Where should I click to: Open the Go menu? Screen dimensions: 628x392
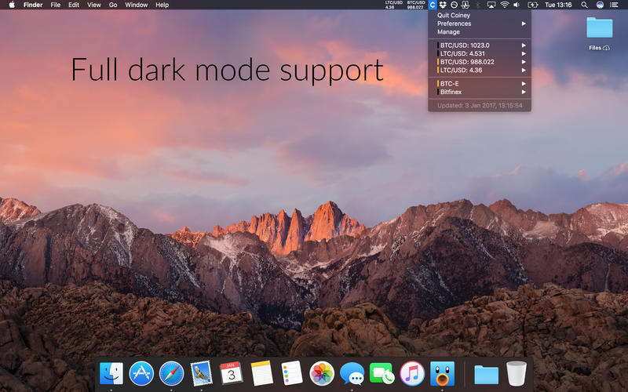click(113, 5)
